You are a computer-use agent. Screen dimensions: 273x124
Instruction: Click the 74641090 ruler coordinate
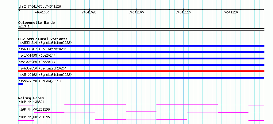(89, 12)
